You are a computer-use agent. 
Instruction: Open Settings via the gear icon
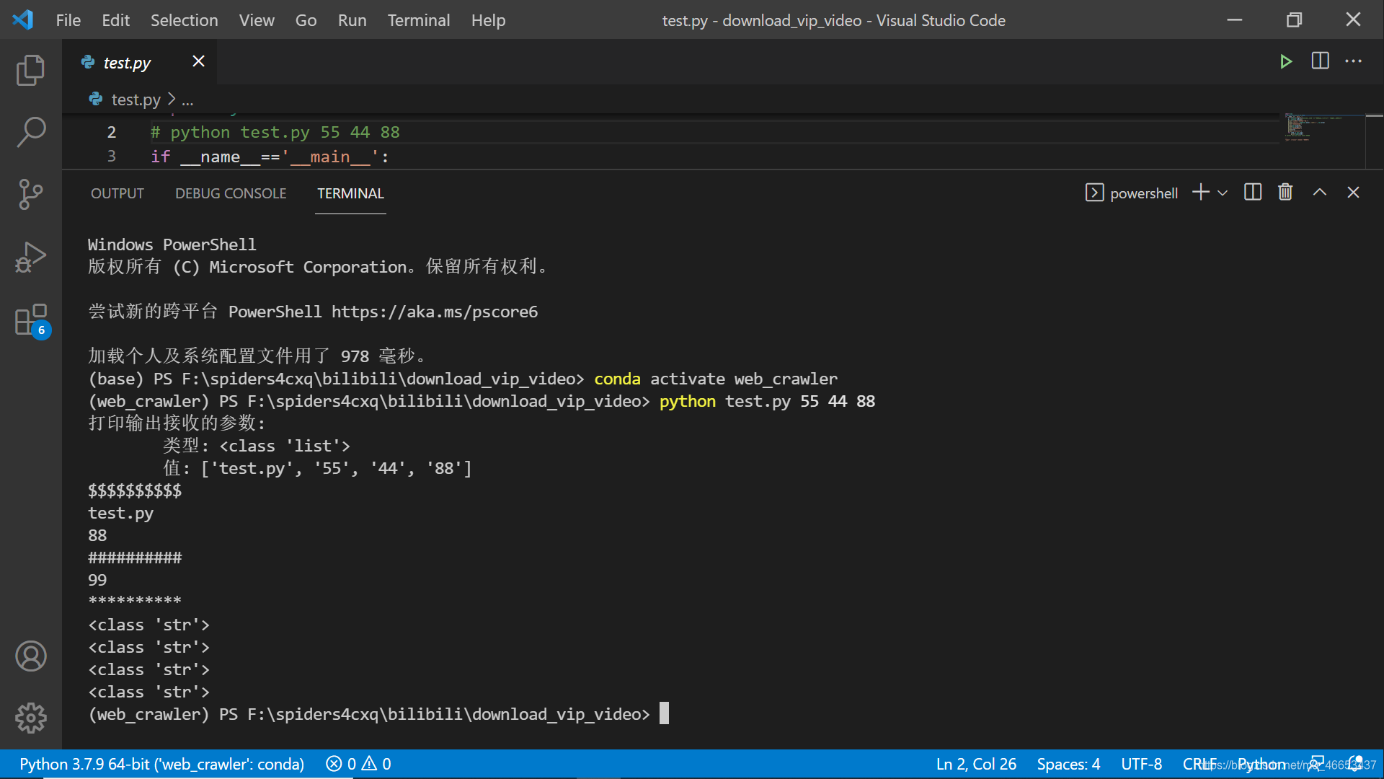(30, 718)
